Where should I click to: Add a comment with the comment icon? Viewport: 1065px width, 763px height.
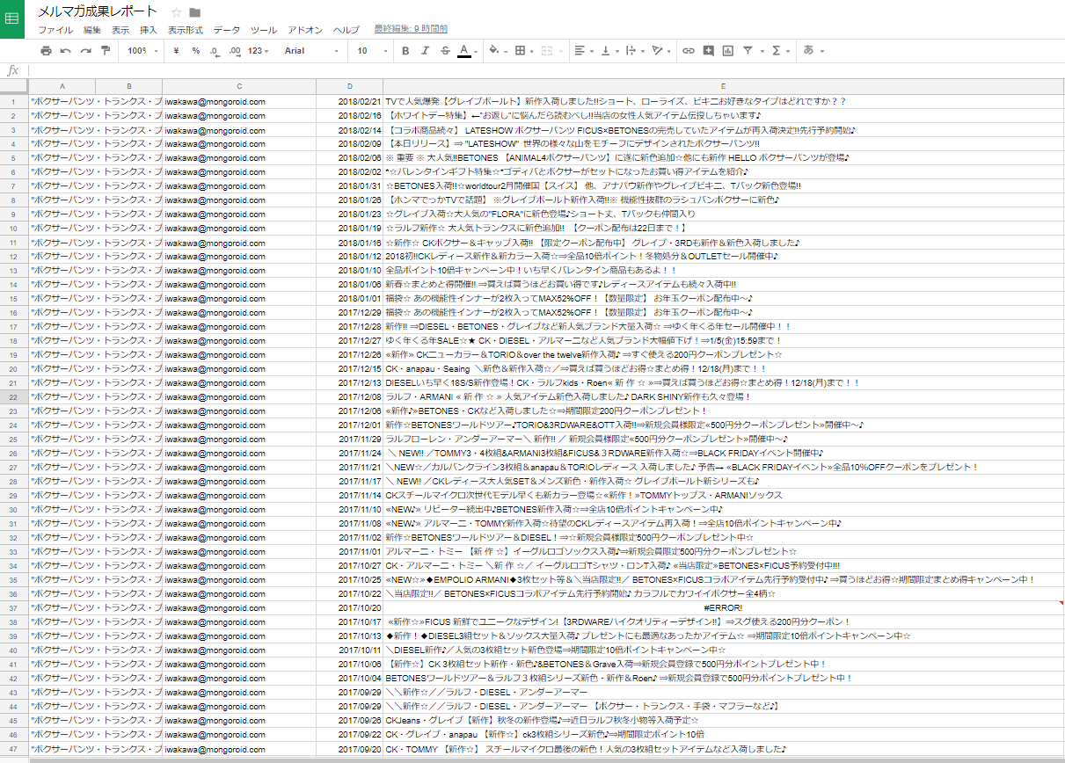[x=709, y=51]
